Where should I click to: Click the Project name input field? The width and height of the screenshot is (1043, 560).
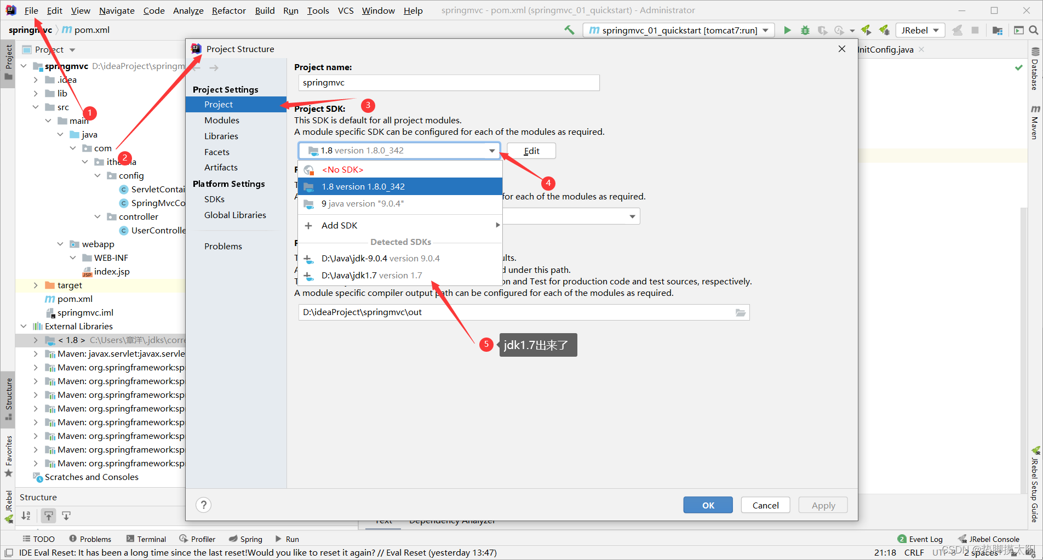click(x=449, y=83)
